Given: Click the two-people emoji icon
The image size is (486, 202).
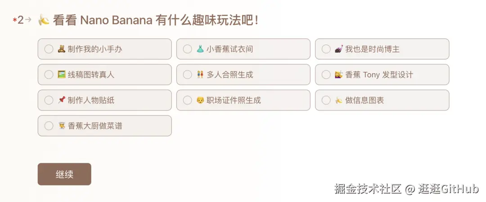Looking at the screenshot, I should (x=200, y=75).
